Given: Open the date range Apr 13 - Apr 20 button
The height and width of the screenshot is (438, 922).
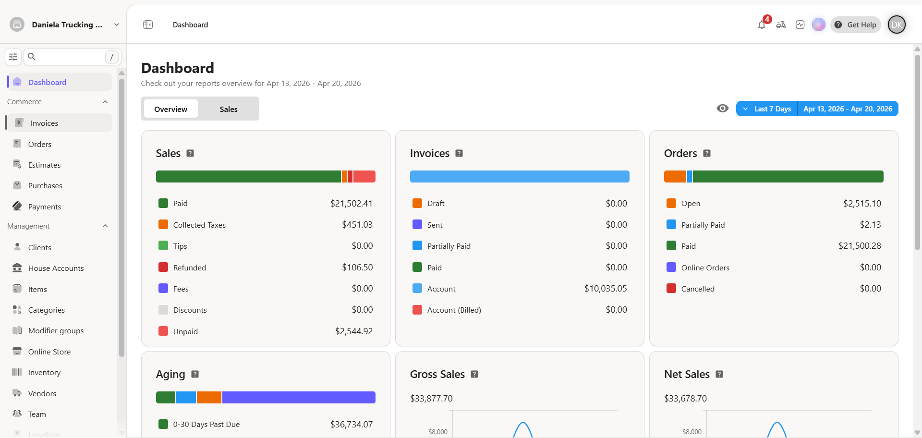Looking at the screenshot, I should pos(848,109).
